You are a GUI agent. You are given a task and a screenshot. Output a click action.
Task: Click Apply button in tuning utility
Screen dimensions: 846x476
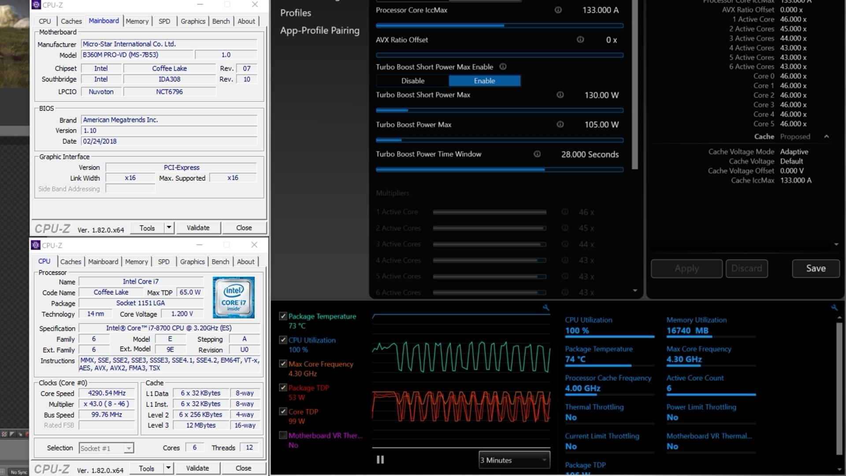click(x=686, y=268)
